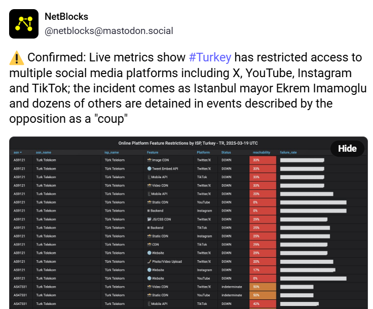This screenshot has height=309, width=373.
Task: Click the Feature column header
Action: click(x=153, y=153)
